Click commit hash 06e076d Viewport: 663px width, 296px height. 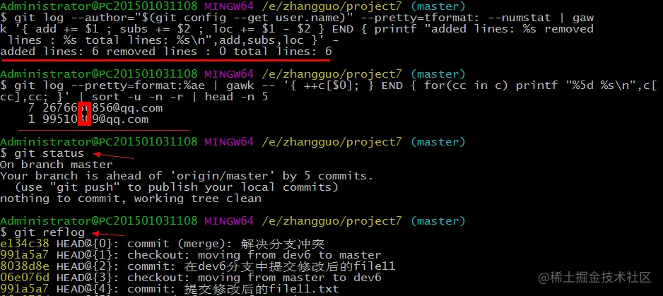pyautogui.click(x=25, y=278)
